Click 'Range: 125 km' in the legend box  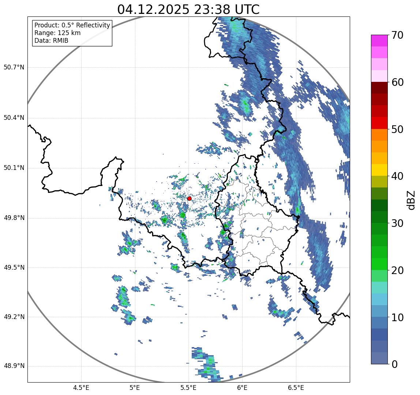point(57,33)
